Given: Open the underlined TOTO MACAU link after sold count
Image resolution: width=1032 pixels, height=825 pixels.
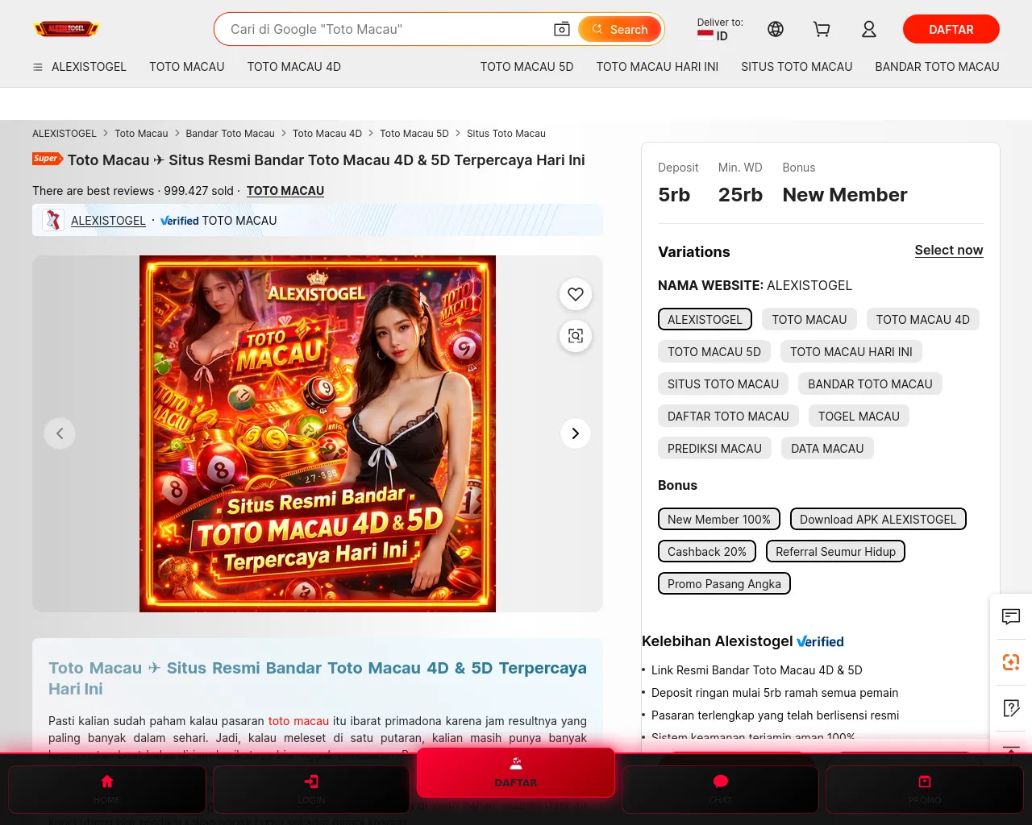Looking at the screenshot, I should point(285,191).
